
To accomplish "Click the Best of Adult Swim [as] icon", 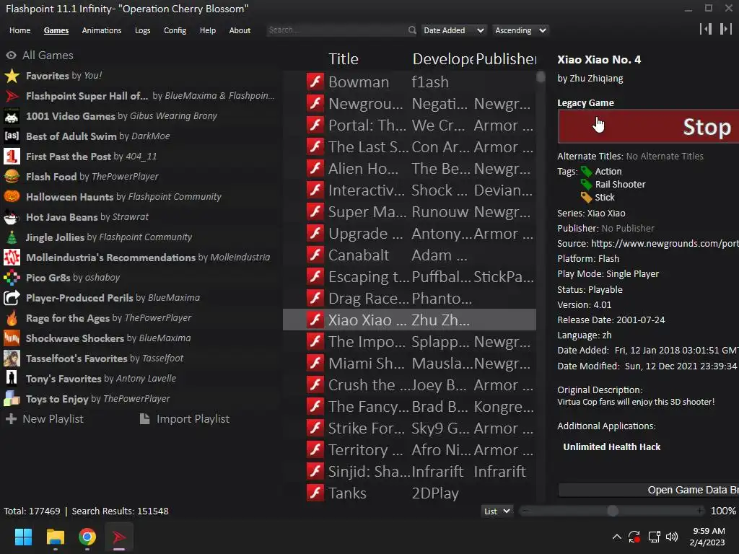I will tap(12, 136).
